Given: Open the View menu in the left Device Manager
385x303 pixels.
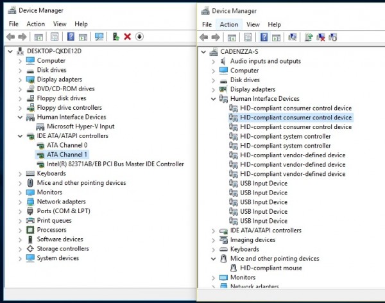Looking at the screenshot, I should [x=58, y=24].
